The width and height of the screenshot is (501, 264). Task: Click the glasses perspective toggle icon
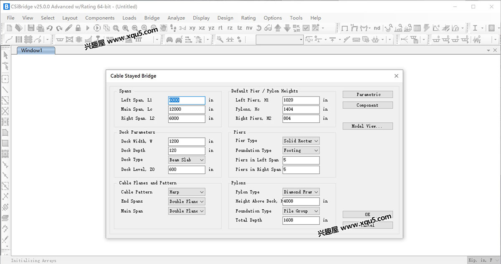(268, 28)
